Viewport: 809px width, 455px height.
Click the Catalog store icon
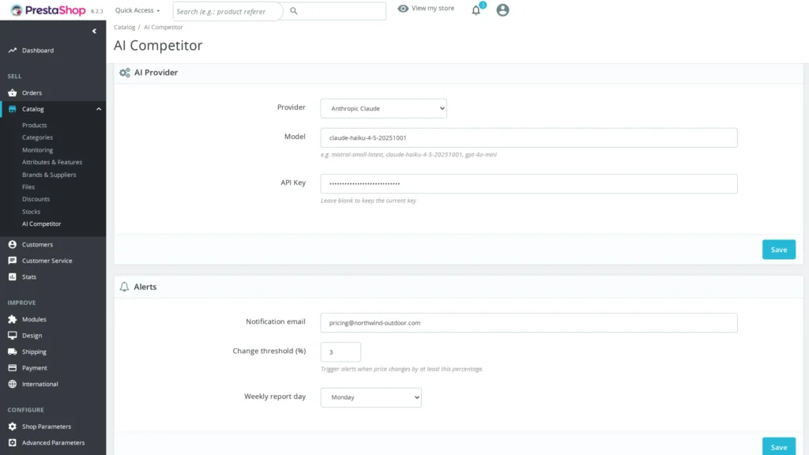coord(13,109)
